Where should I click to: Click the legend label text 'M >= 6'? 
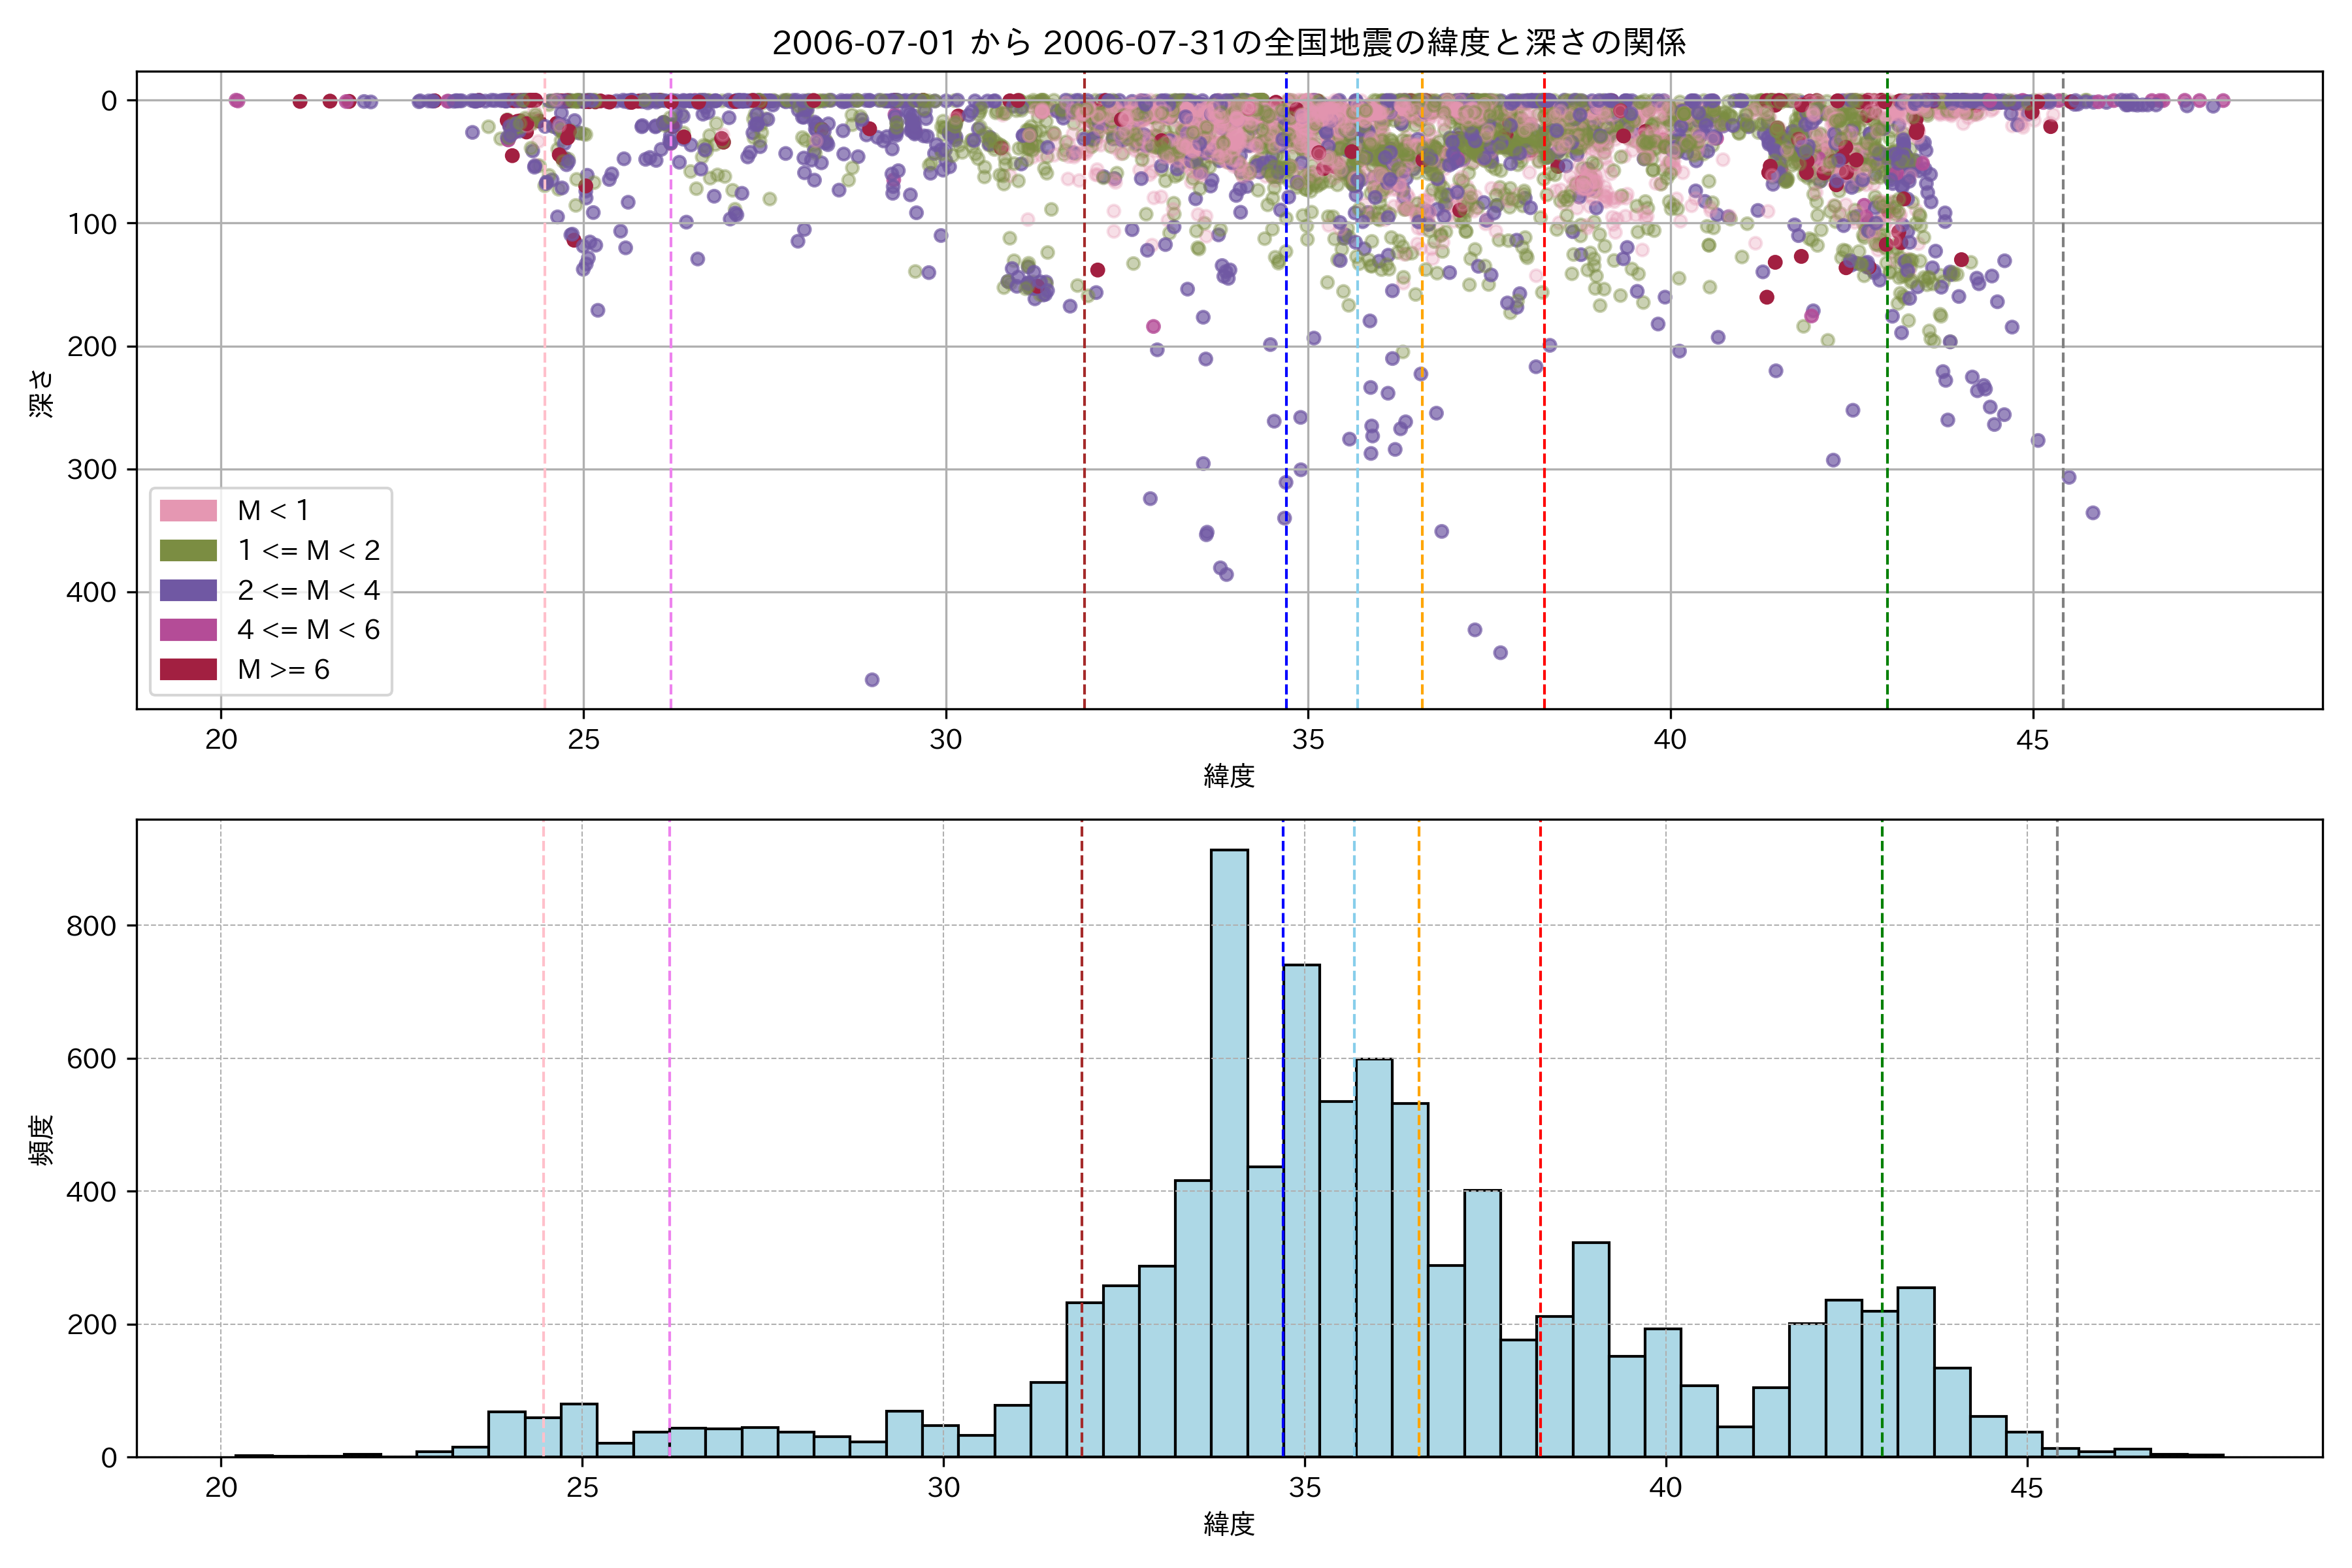[x=283, y=669]
